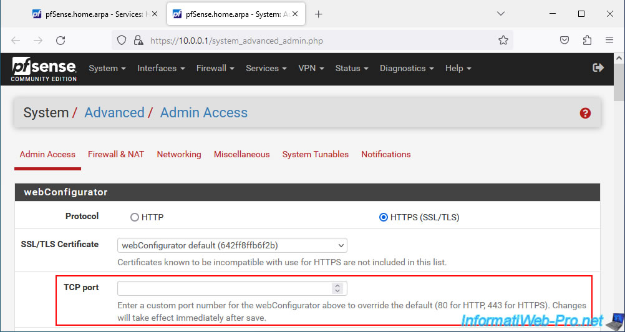Click the custom port number help text
This screenshot has height=332, width=625.
[x=352, y=311]
